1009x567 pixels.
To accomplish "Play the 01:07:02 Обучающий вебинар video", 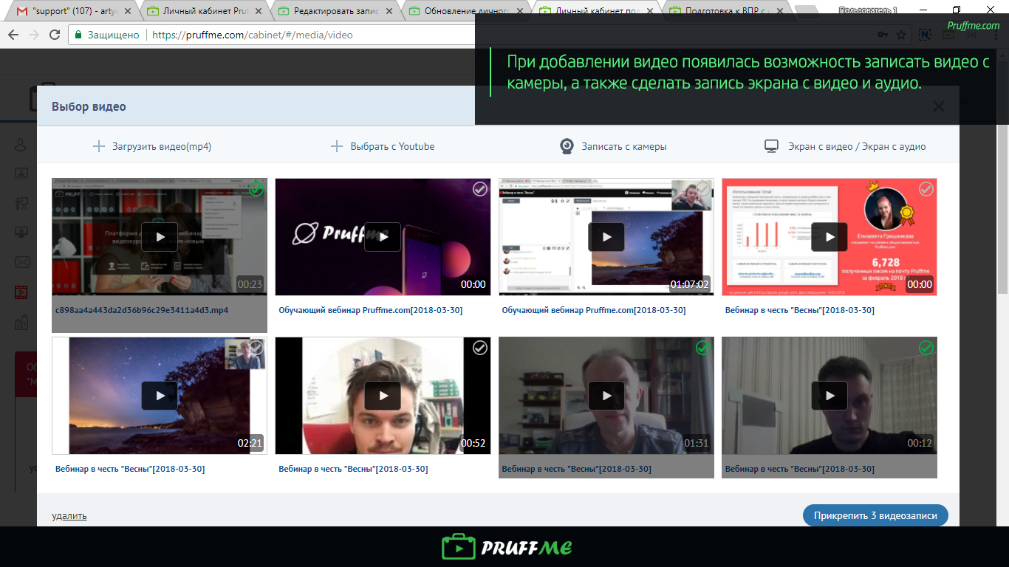I will [606, 237].
